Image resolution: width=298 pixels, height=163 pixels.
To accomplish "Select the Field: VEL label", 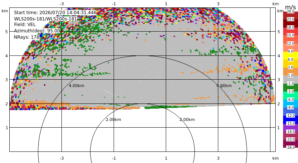I will coord(25,25).
